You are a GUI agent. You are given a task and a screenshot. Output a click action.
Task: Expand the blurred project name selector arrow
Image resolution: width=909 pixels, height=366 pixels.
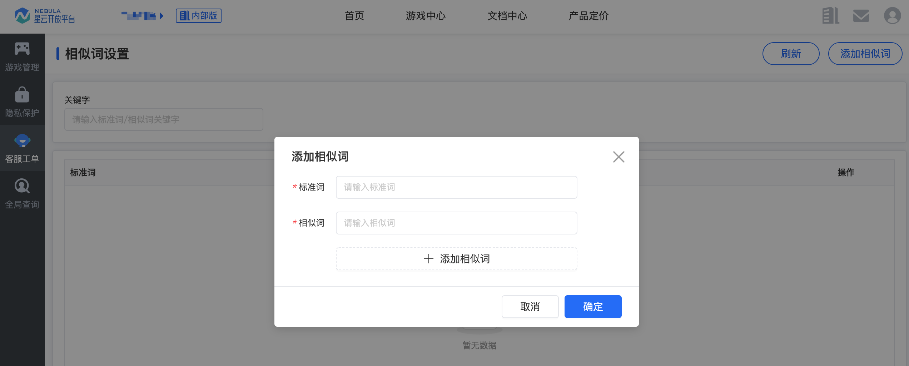pos(162,16)
